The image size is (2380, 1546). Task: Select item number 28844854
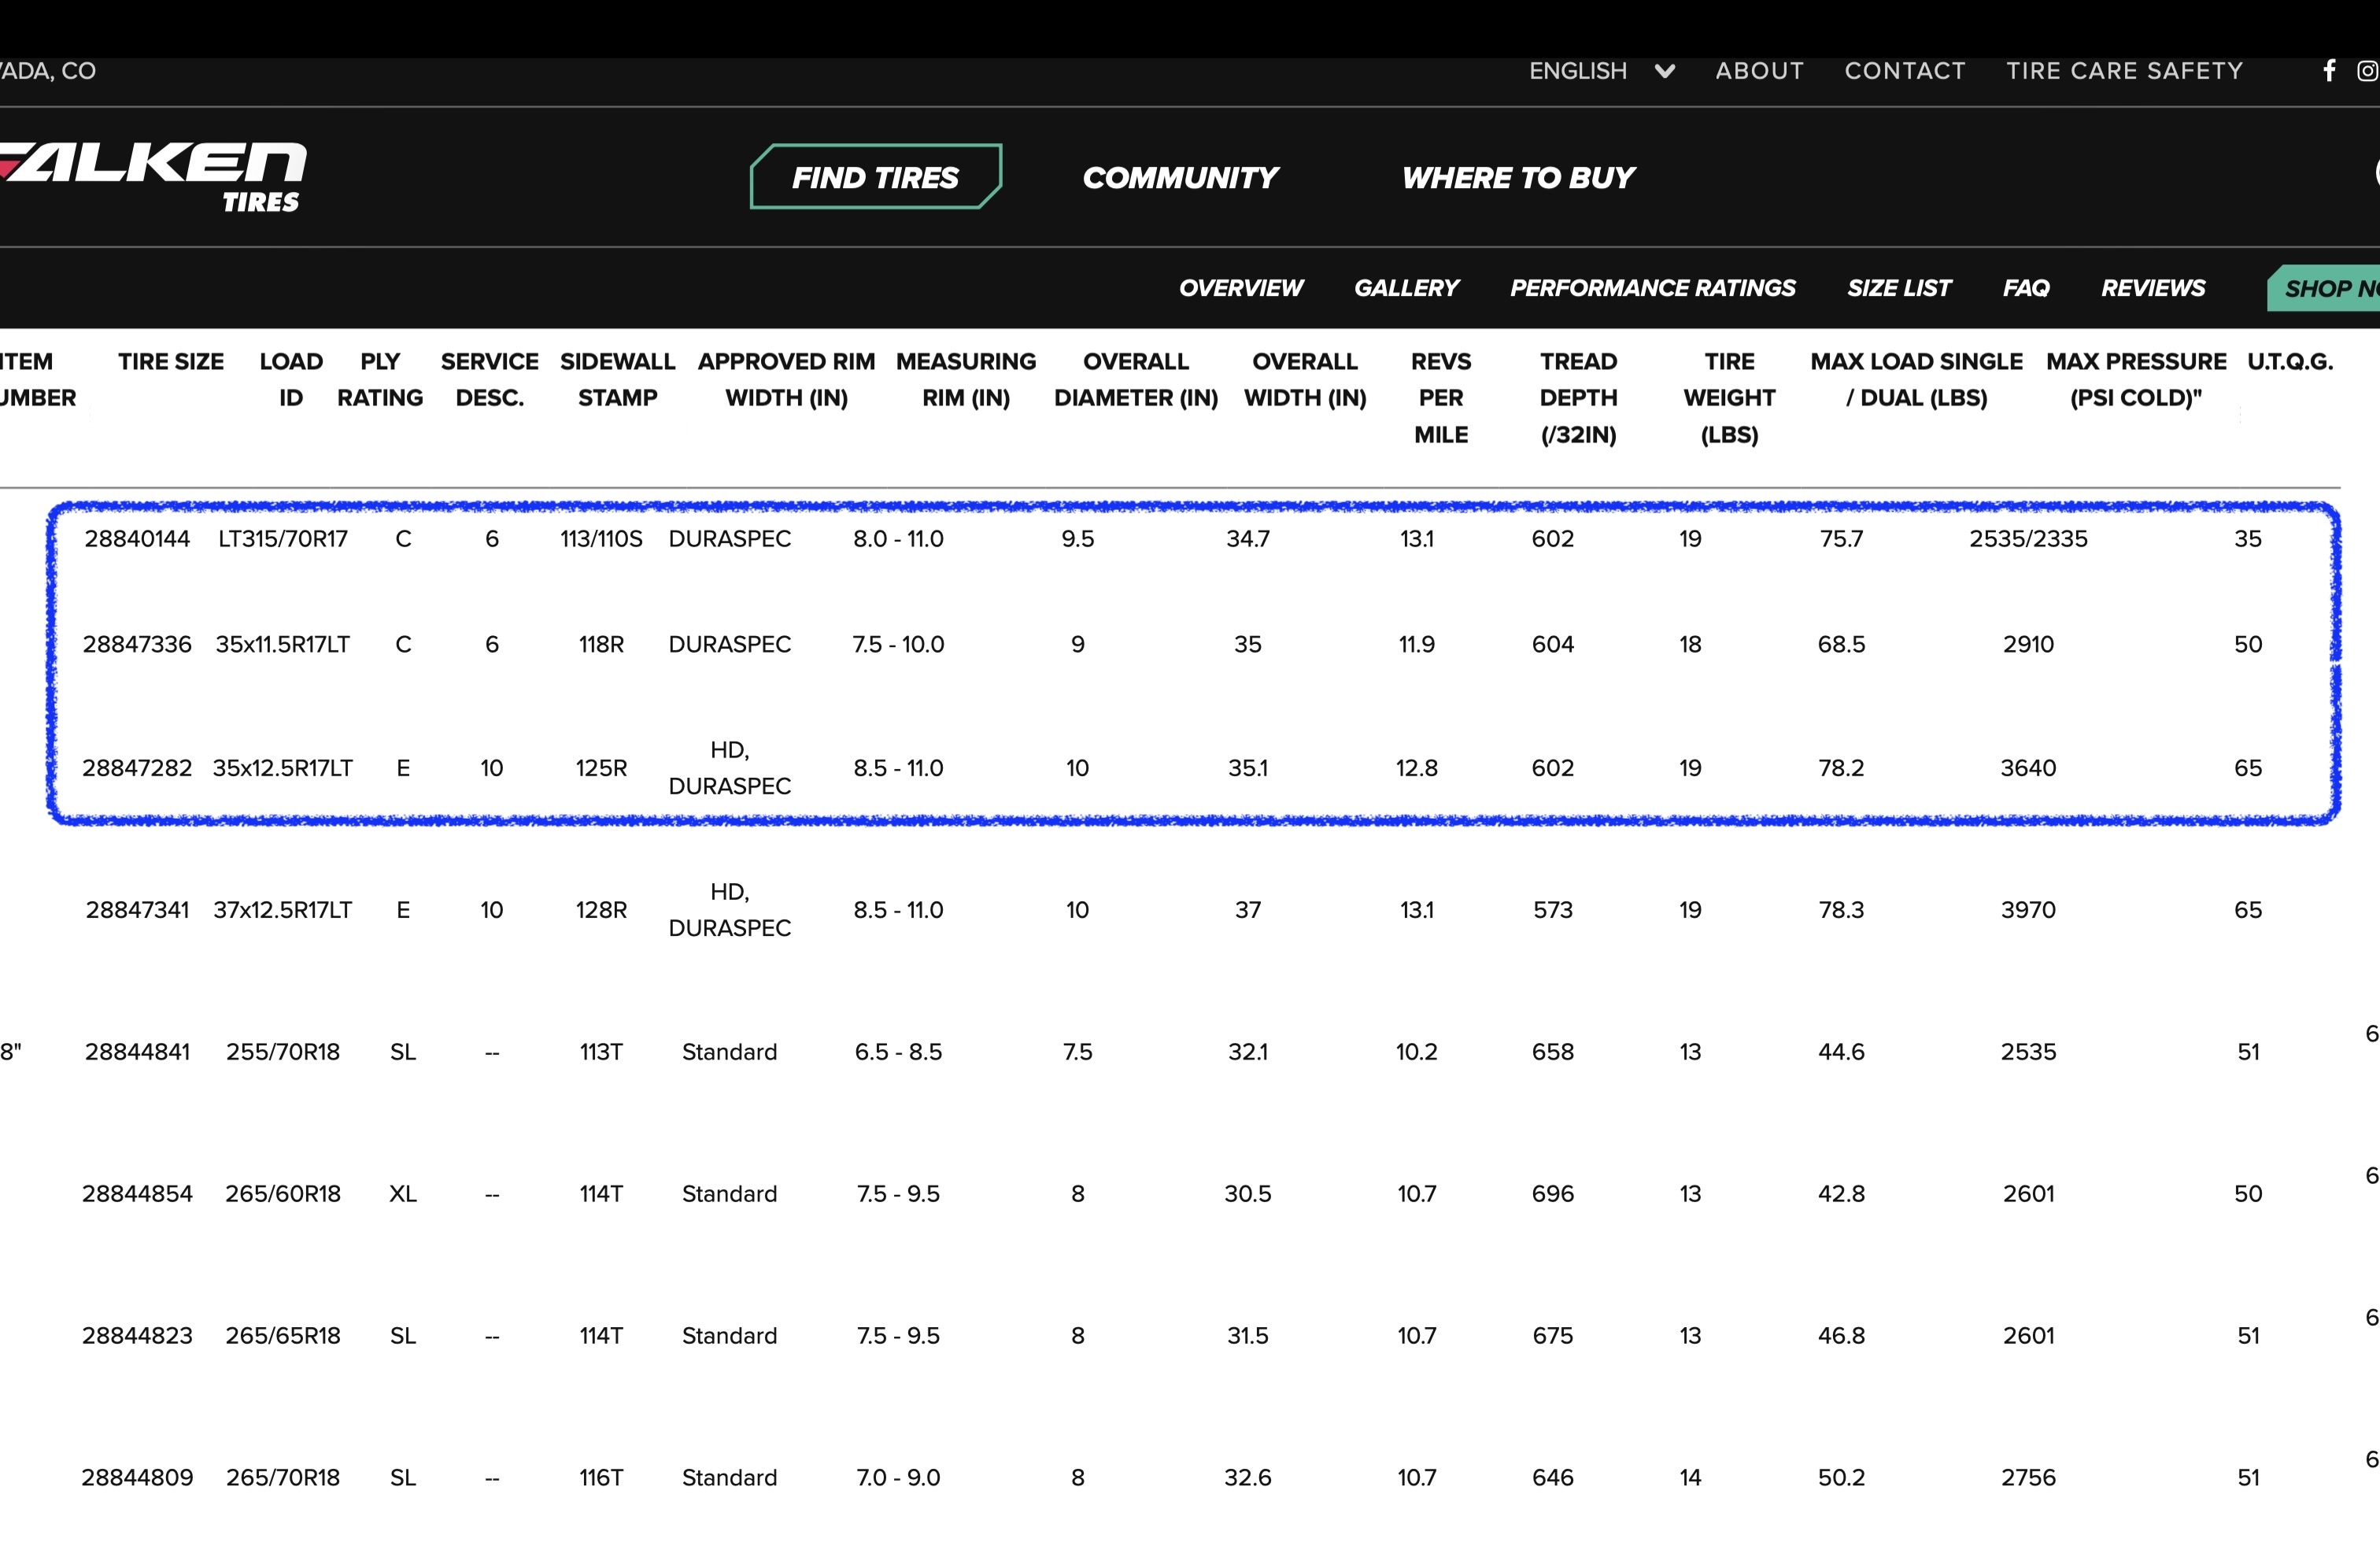point(137,1195)
